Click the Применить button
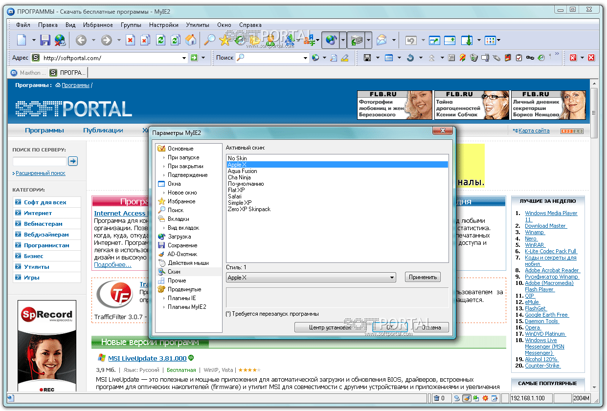This screenshot has width=607, height=411. click(423, 277)
